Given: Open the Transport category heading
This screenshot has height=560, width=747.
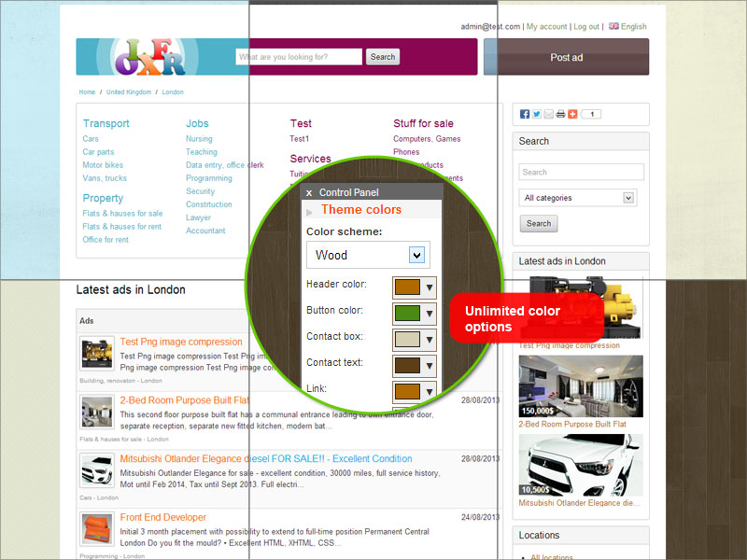Looking at the screenshot, I should click(x=106, y=123).
